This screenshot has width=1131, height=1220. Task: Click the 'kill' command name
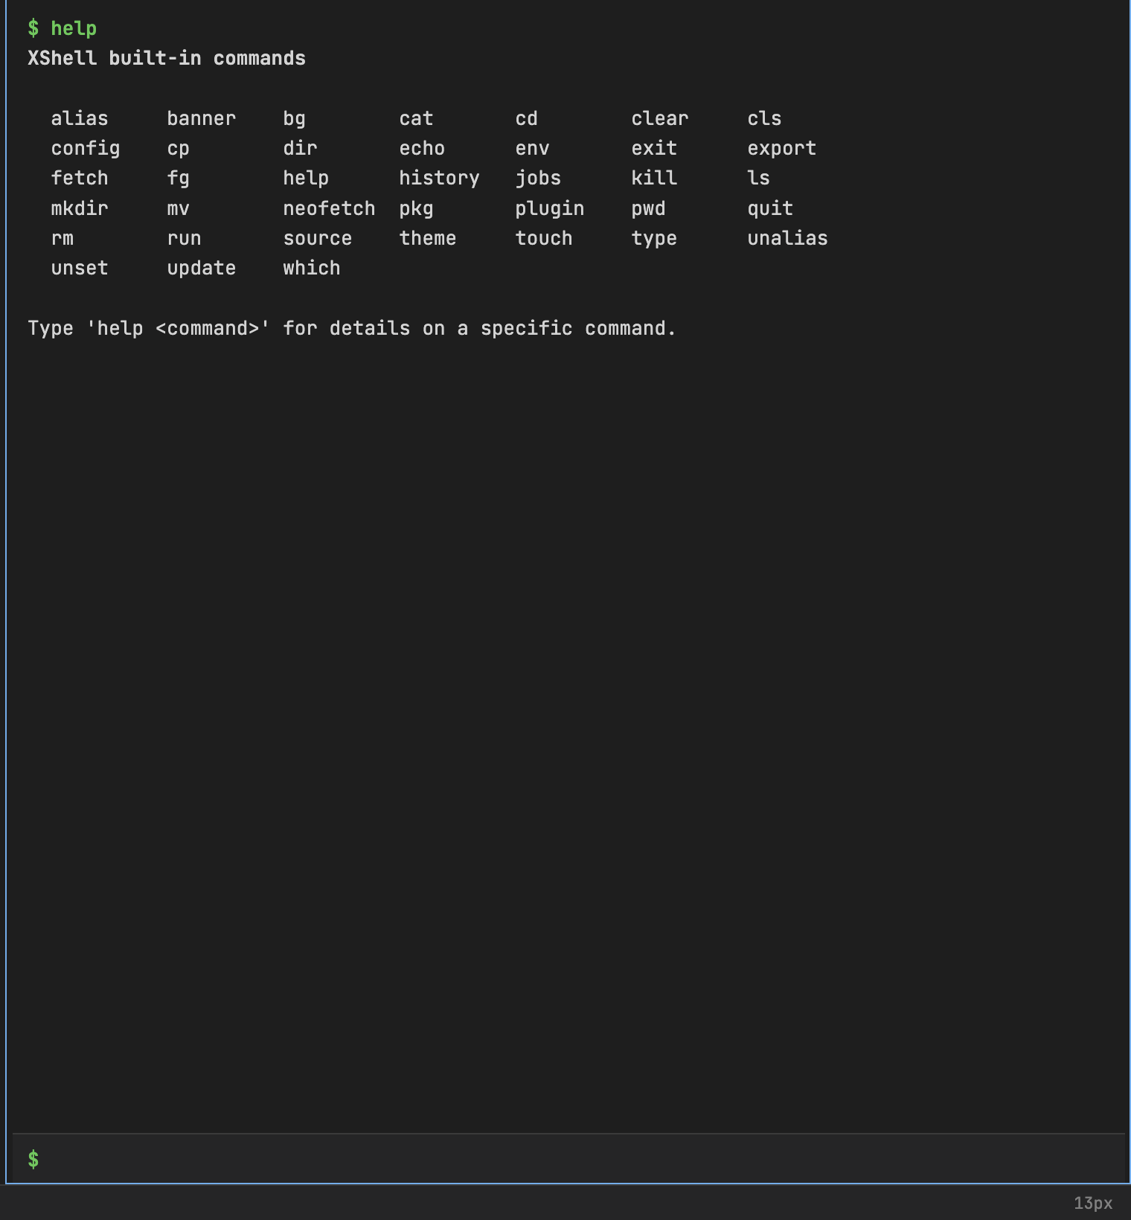click(x=654, y=179)
